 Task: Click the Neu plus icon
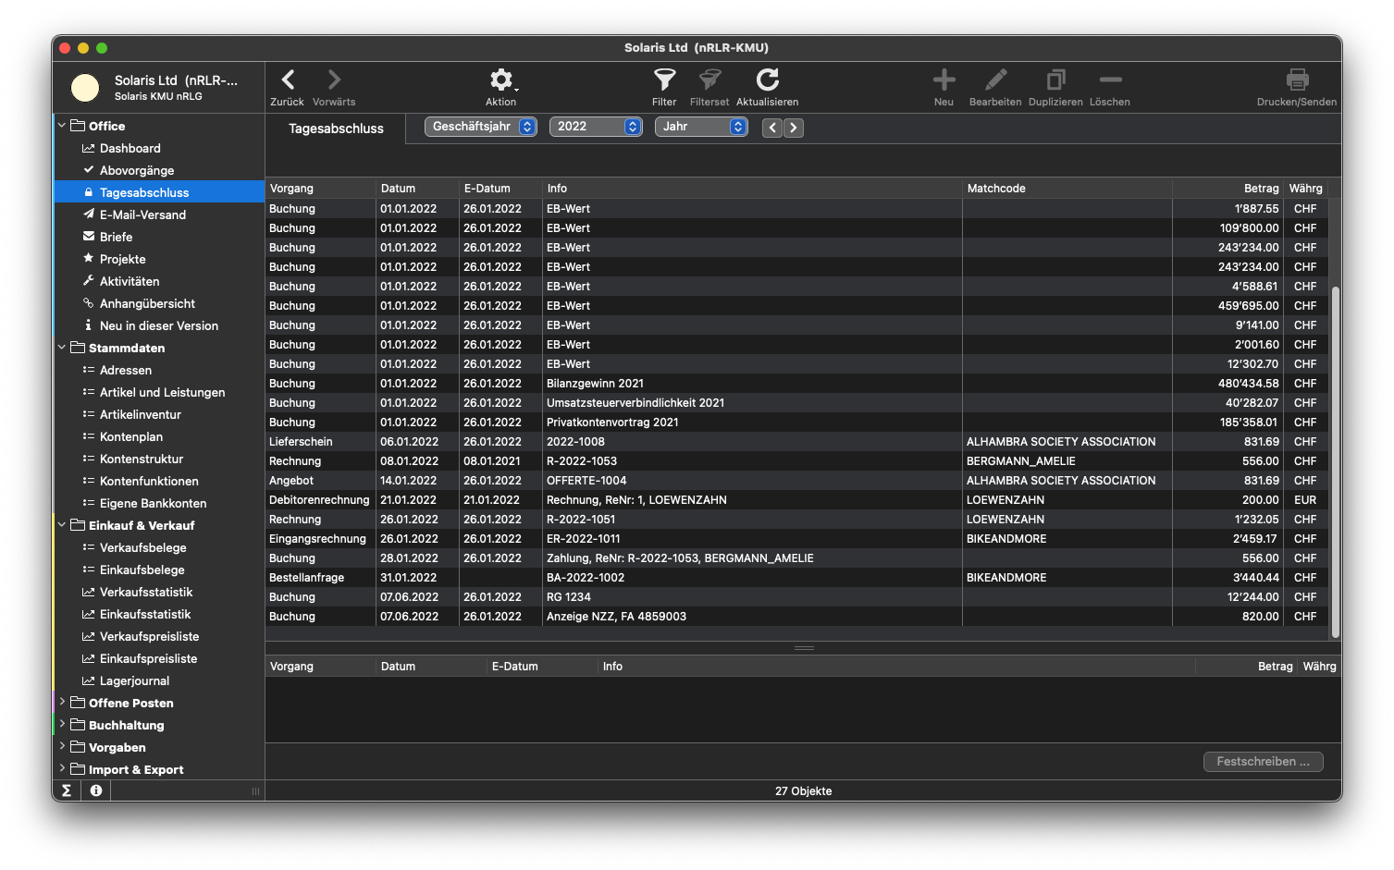click(x=944, y=80)
